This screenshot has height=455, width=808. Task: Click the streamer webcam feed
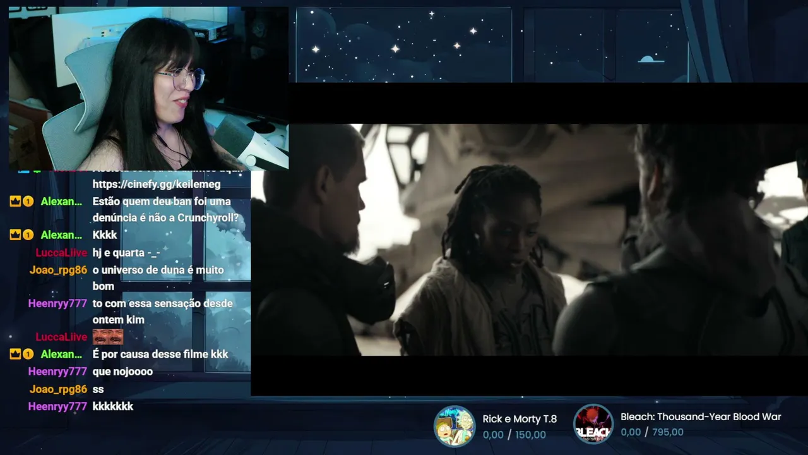coord(149,88)
